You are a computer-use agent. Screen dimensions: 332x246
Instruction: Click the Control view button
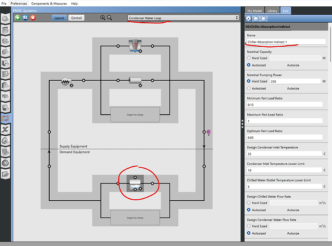[76, 18]
